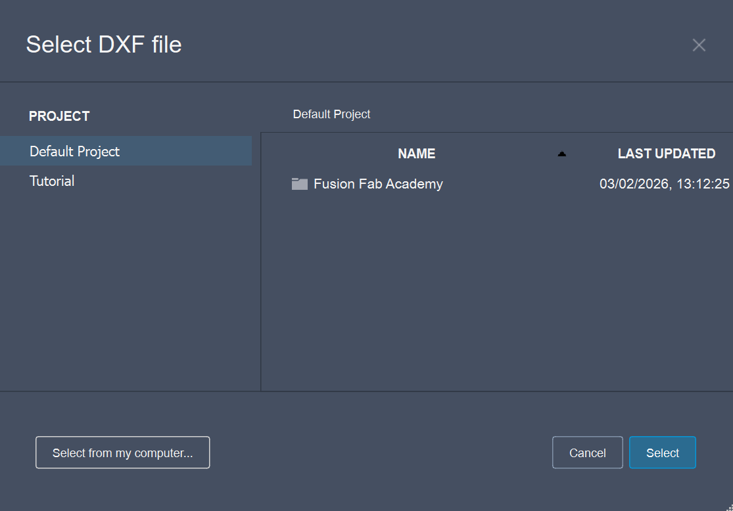Click the LAST UPDATED column header

pyautogui.click(x=666, y=153)
